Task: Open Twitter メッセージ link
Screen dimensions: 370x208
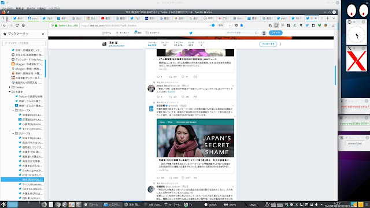Action: pos(153,33)
